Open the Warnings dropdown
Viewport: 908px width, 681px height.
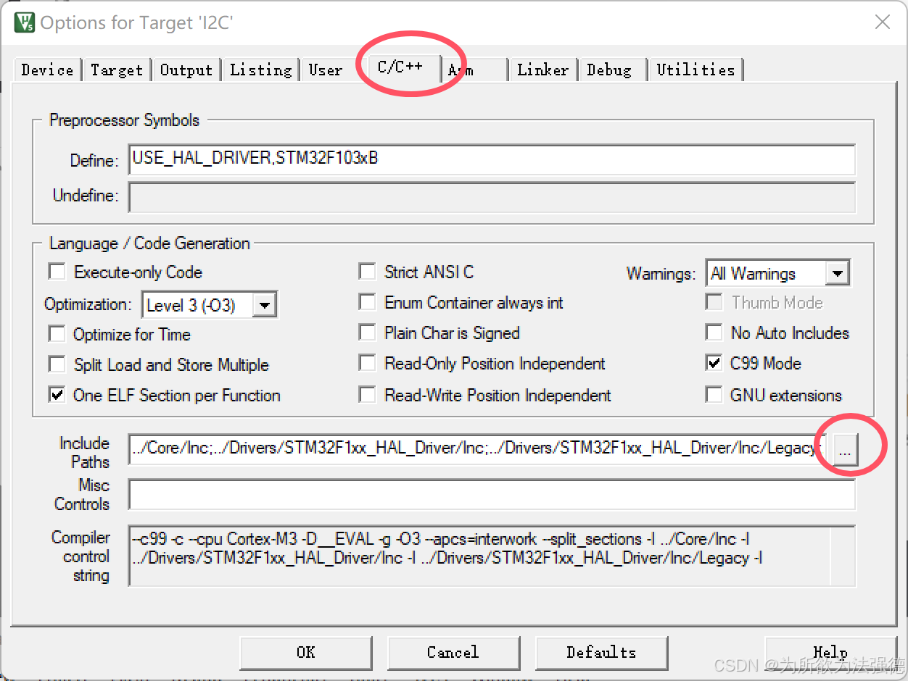click(x=777, y=273)
